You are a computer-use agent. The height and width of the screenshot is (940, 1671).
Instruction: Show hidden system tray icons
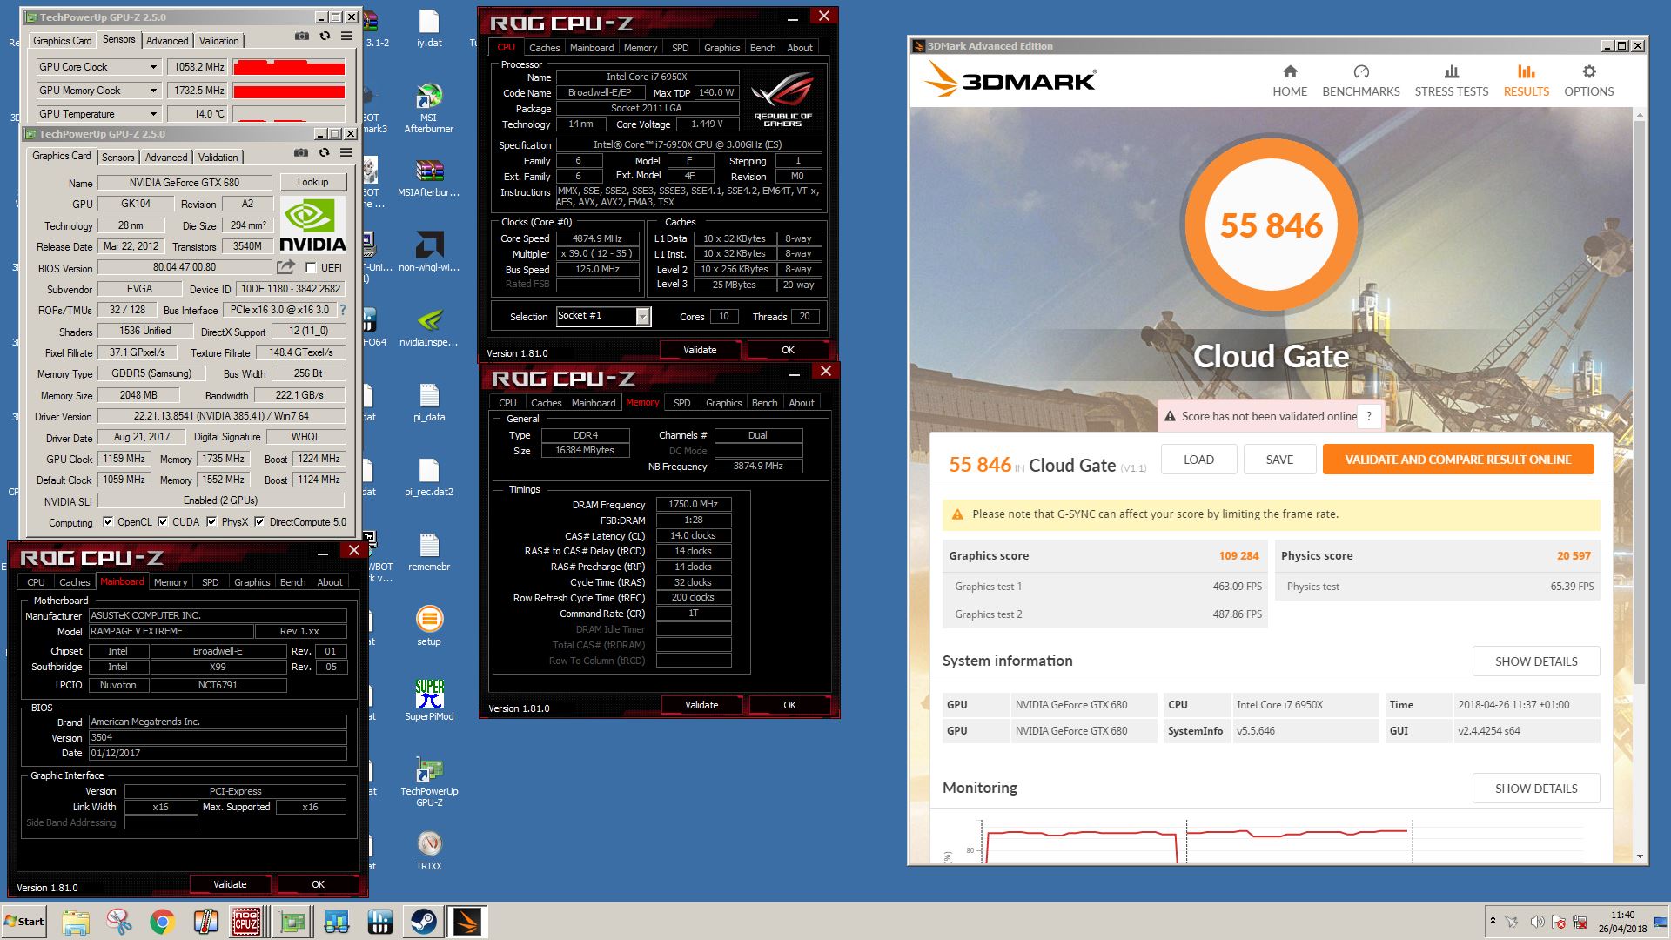coord(1493,921)
